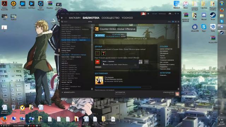Select Half-Life 2 in the game list
226x127 pixels.
[x=65, y=63]
